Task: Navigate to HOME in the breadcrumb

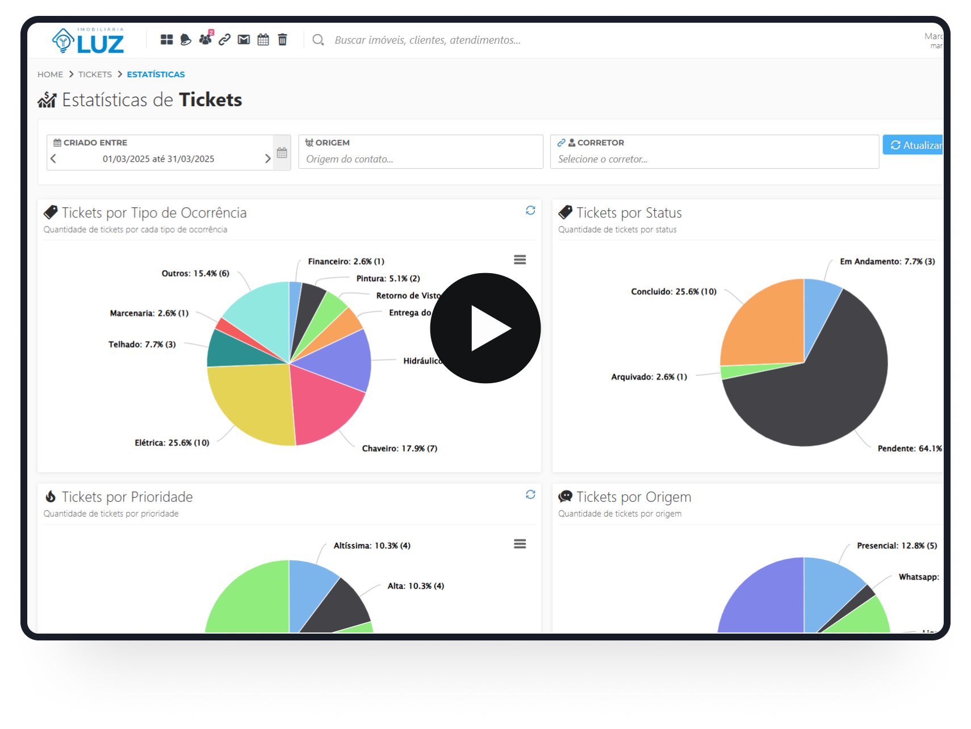Action: (x=50, y=74)
